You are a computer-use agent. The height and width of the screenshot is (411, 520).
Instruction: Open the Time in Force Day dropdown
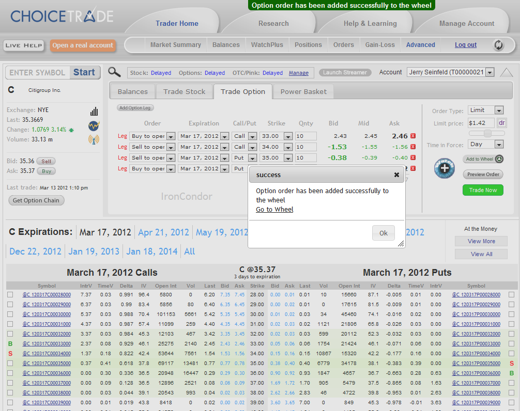click(x=485, y=144)
